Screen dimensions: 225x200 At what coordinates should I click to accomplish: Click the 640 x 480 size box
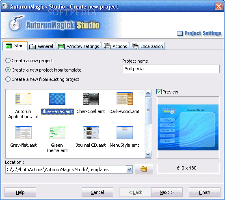pos(188,168)
